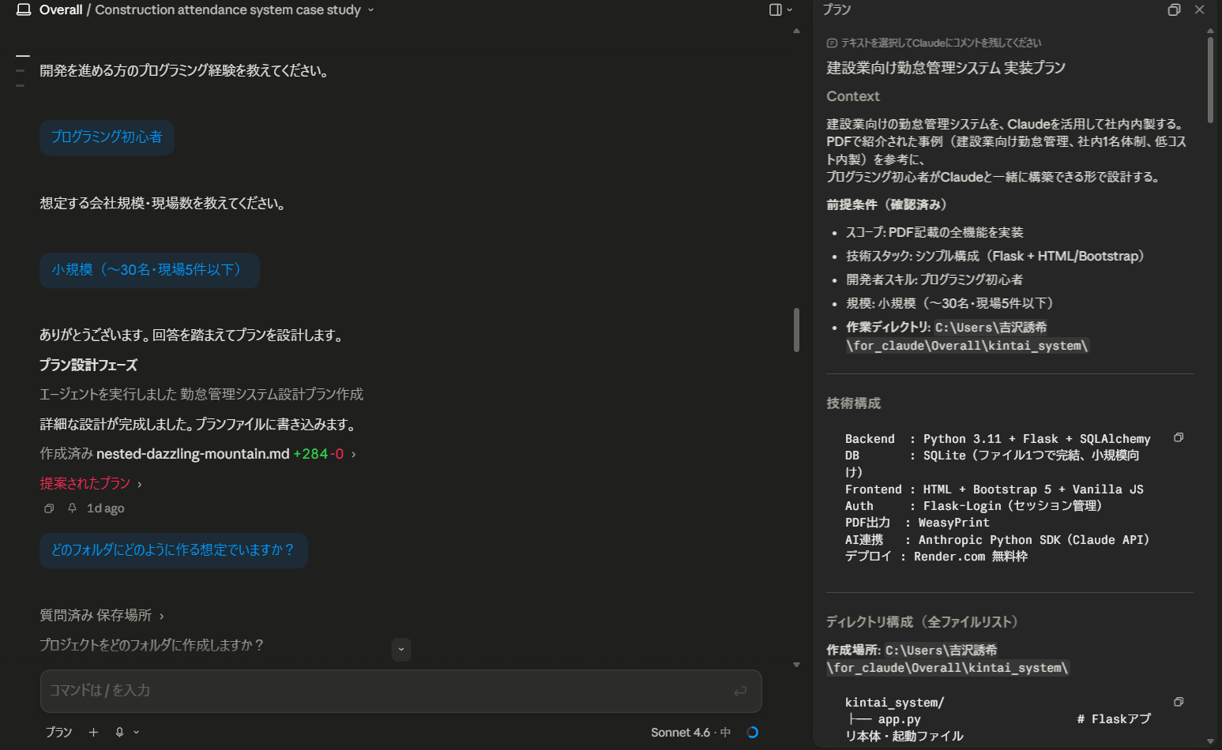Click the Context heading in plan

tap(852, 96)
